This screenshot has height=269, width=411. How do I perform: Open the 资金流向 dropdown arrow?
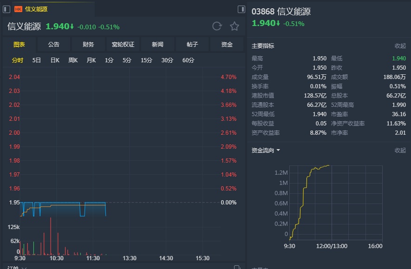coord(278,150)
